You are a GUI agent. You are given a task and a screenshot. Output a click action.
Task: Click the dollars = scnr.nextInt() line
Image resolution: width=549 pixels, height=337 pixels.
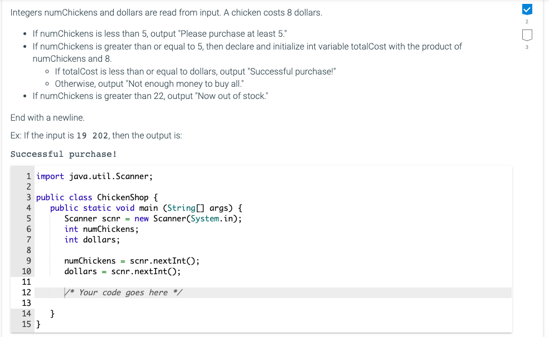pos(120,271)
